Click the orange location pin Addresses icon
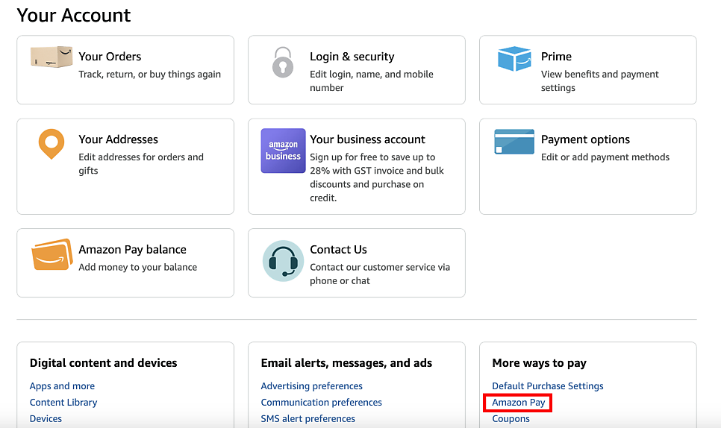 pyautogui.click(x=51, y=144)
